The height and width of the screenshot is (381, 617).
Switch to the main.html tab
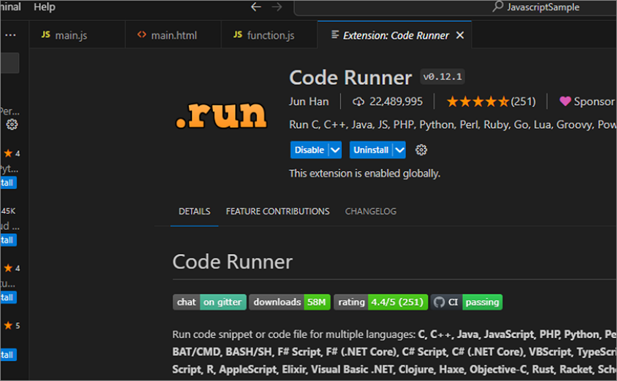(173, 35)
